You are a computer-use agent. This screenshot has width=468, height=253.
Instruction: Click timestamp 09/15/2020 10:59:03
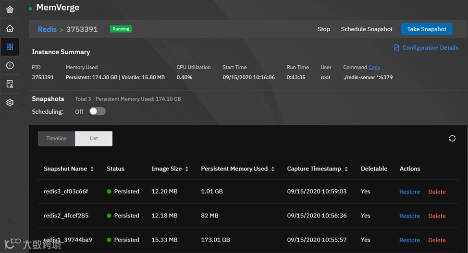coord(317,192)
